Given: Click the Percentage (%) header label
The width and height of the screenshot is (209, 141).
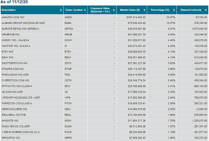Looking at the screenshot, I should [x=160, y=10].
